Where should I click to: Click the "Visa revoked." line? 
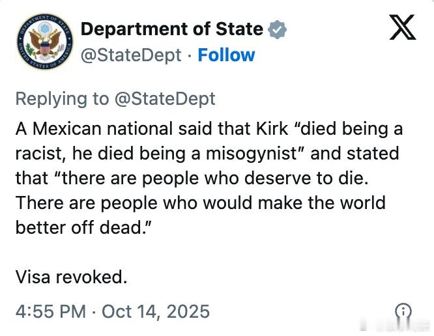click(71, 277)
